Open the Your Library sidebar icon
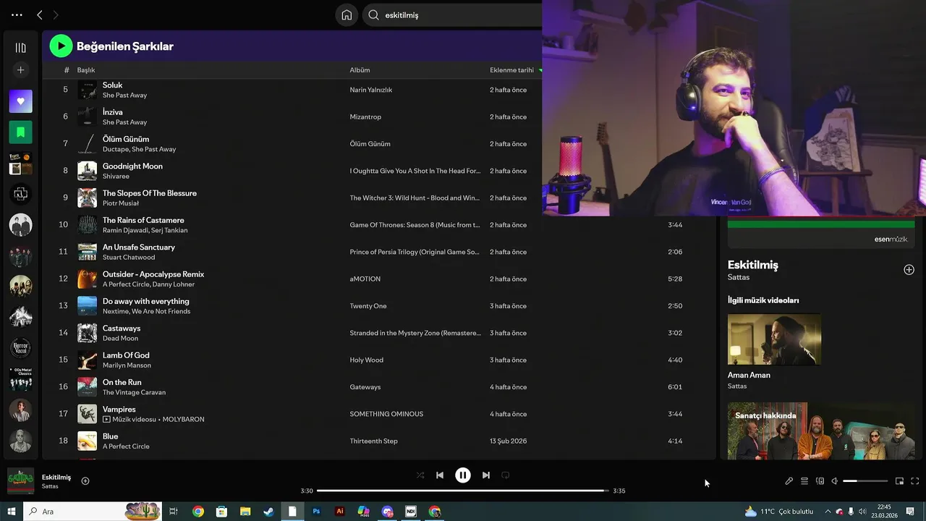The height and width of the screenshot is (521, 926). (x=20, y=48)
